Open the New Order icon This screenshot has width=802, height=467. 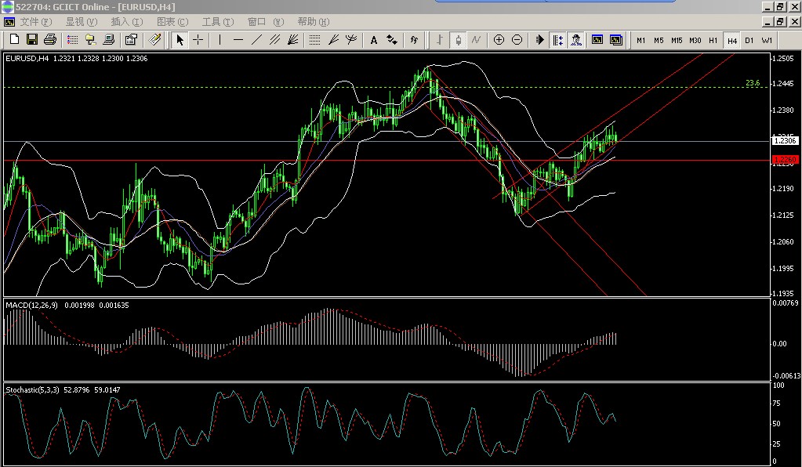coord(154,39)
